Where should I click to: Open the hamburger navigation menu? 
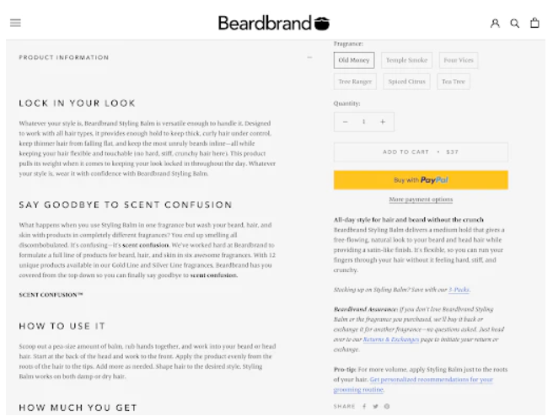pyautogui.click(x=15, y=23)
